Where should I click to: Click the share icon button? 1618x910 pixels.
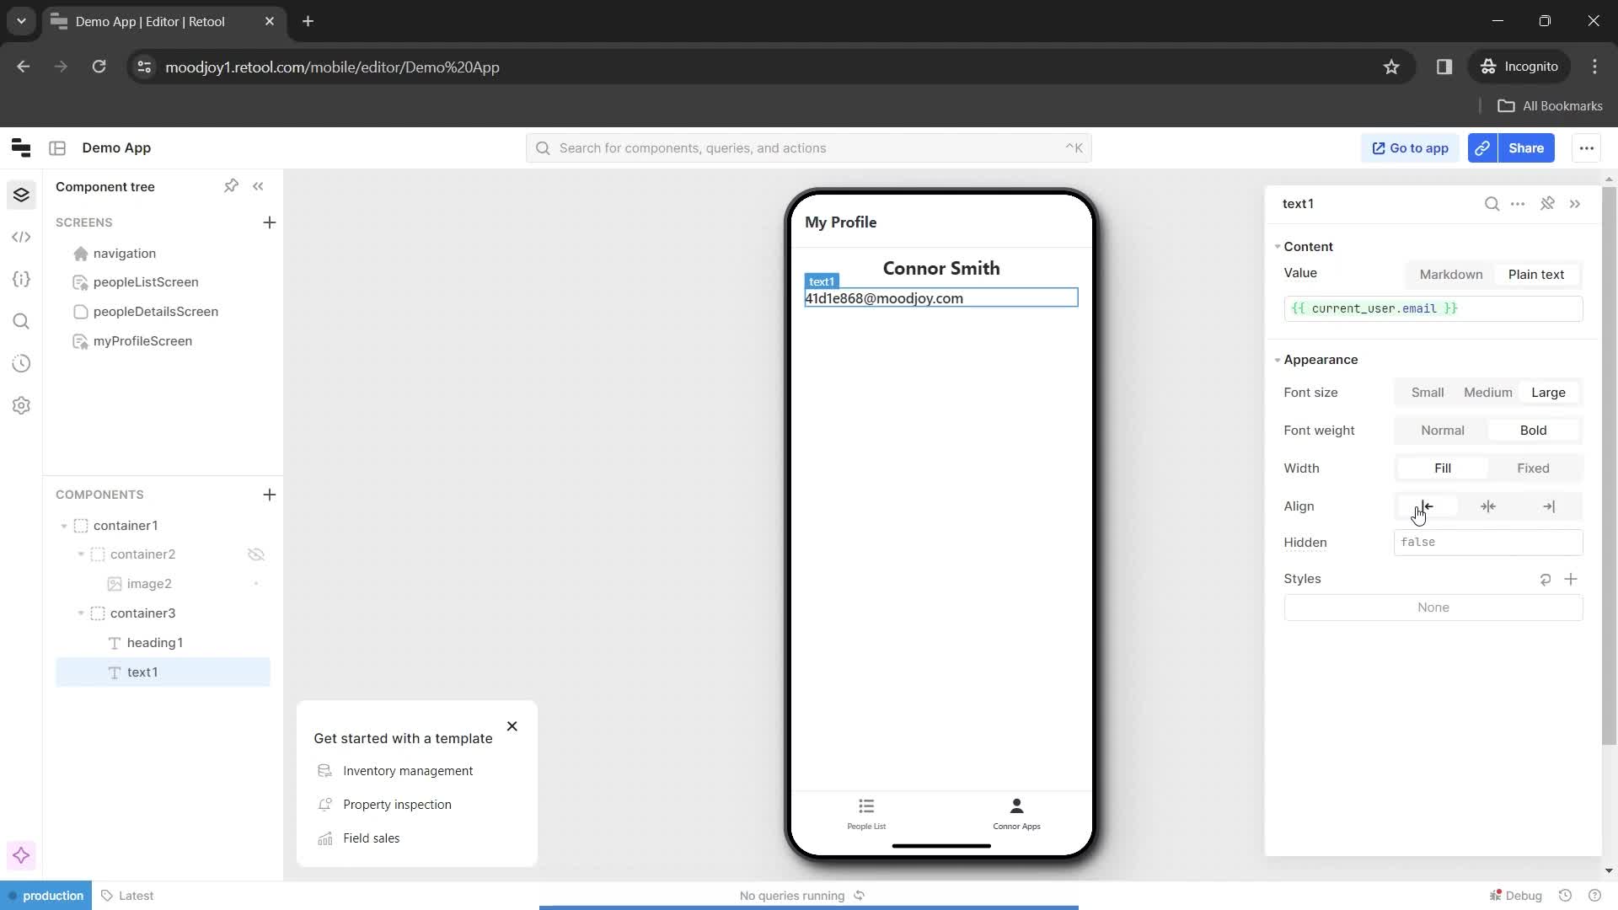(1483, 147)
